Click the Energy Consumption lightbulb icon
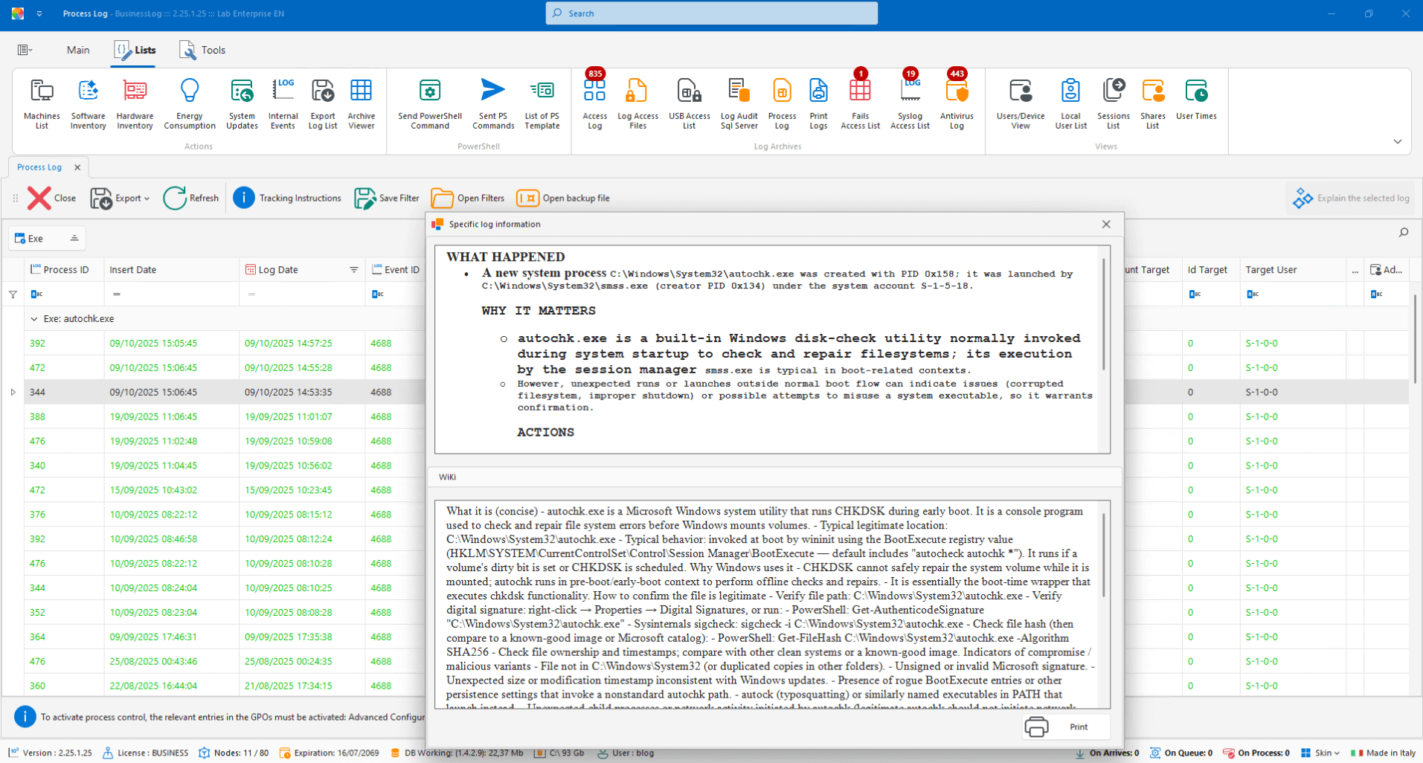Screen dimensions: 1423x763 pos(190,91)
